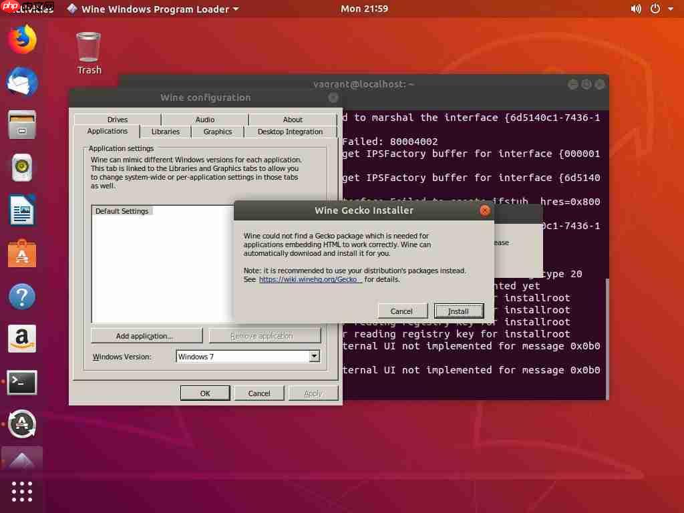Switch to the Drives tab
684x513 pixels.
point(117,119)
